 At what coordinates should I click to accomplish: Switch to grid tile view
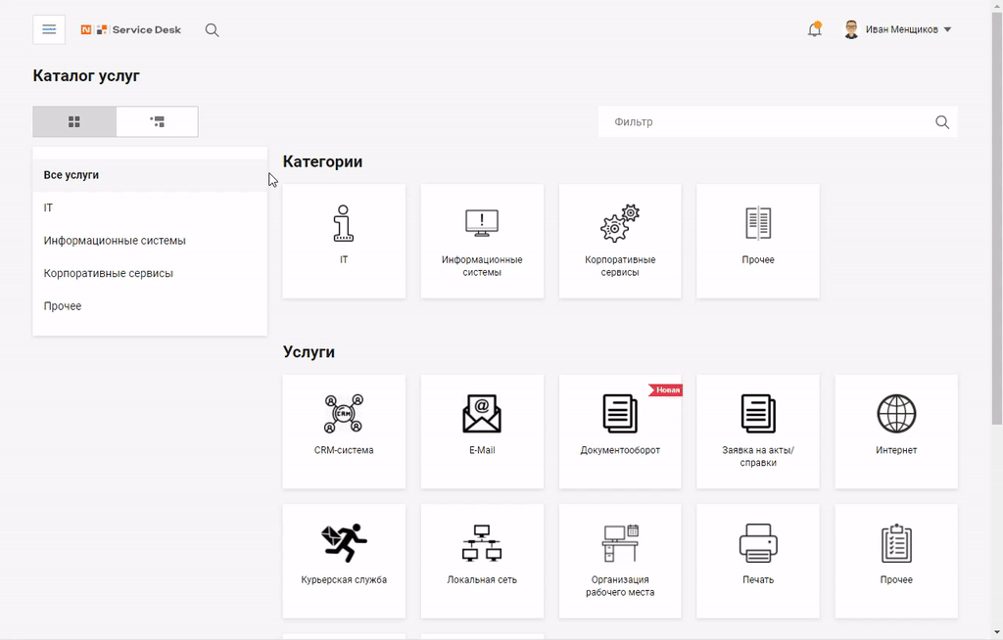[x=74, y=121]
